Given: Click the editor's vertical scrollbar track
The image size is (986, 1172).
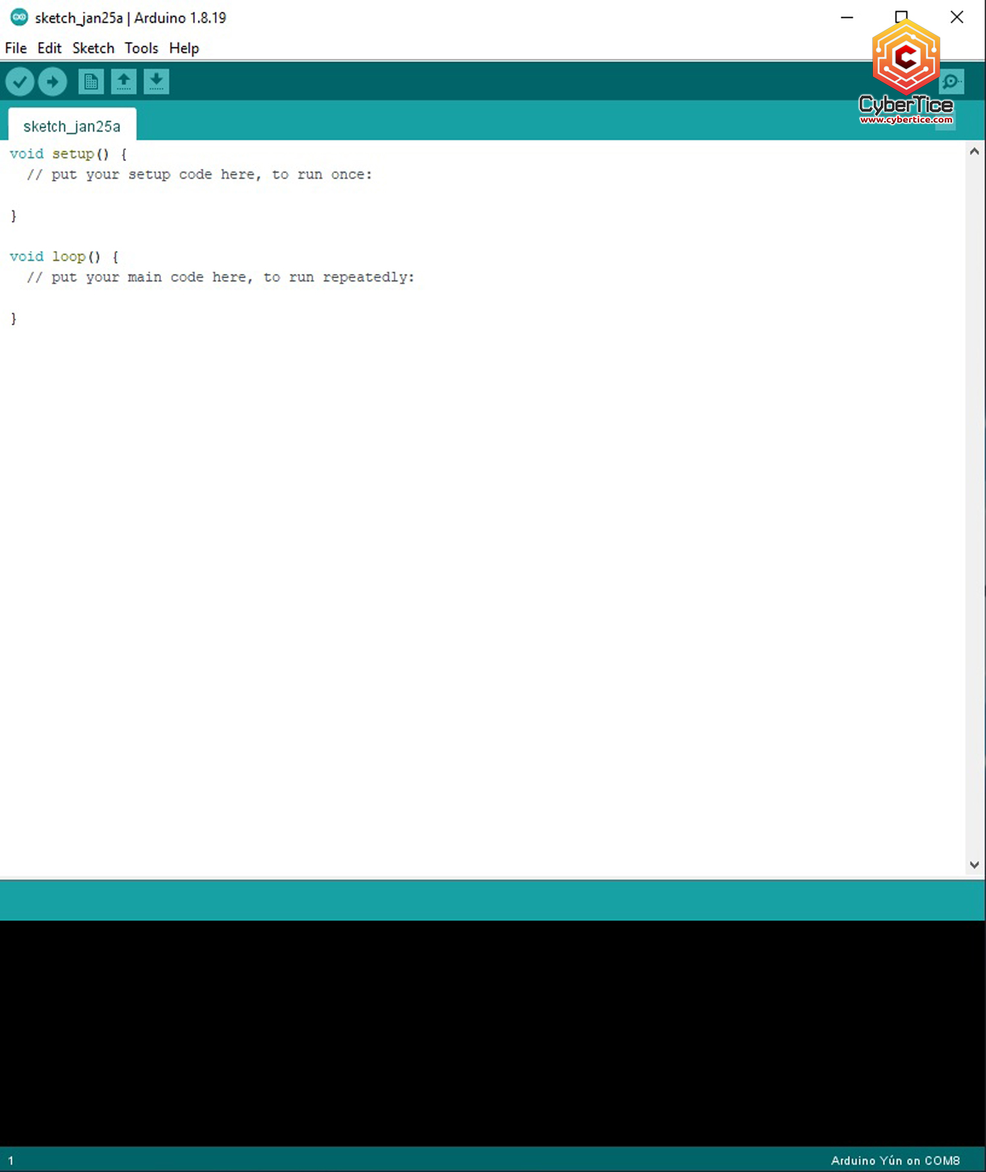Looking at the screenshot, I should [974, 506].
